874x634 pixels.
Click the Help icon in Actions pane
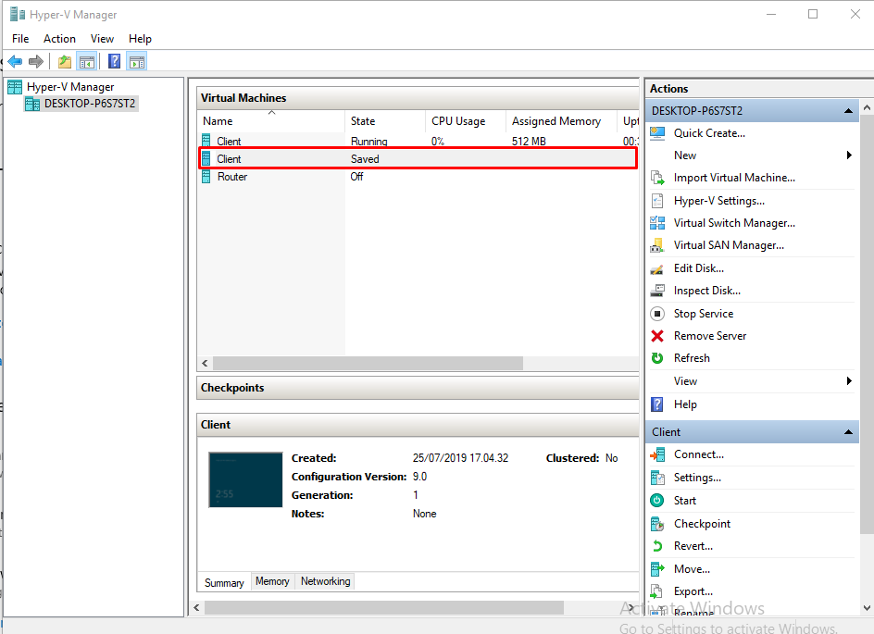click(657, 404)
